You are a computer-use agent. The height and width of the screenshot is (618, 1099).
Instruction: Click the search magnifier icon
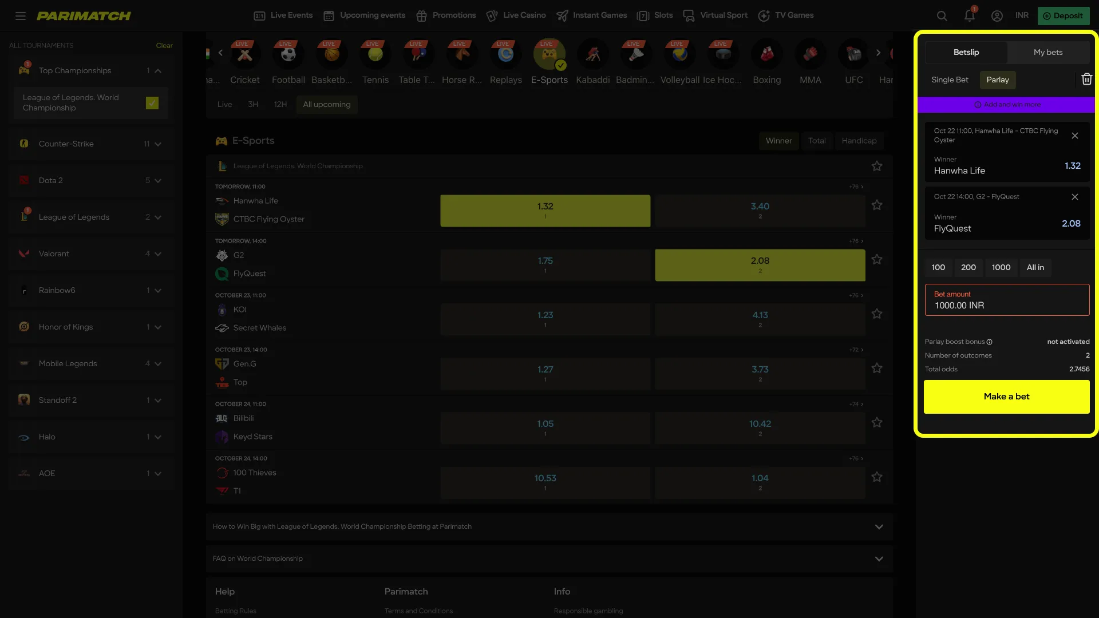point(942,15)
